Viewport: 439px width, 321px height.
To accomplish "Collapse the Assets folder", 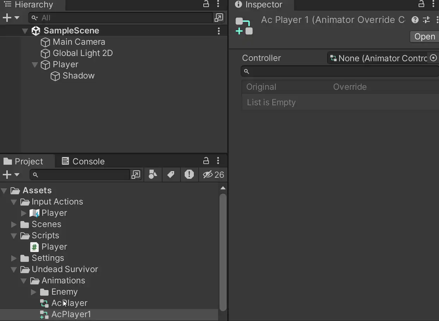I will click(x=4, y=191).
